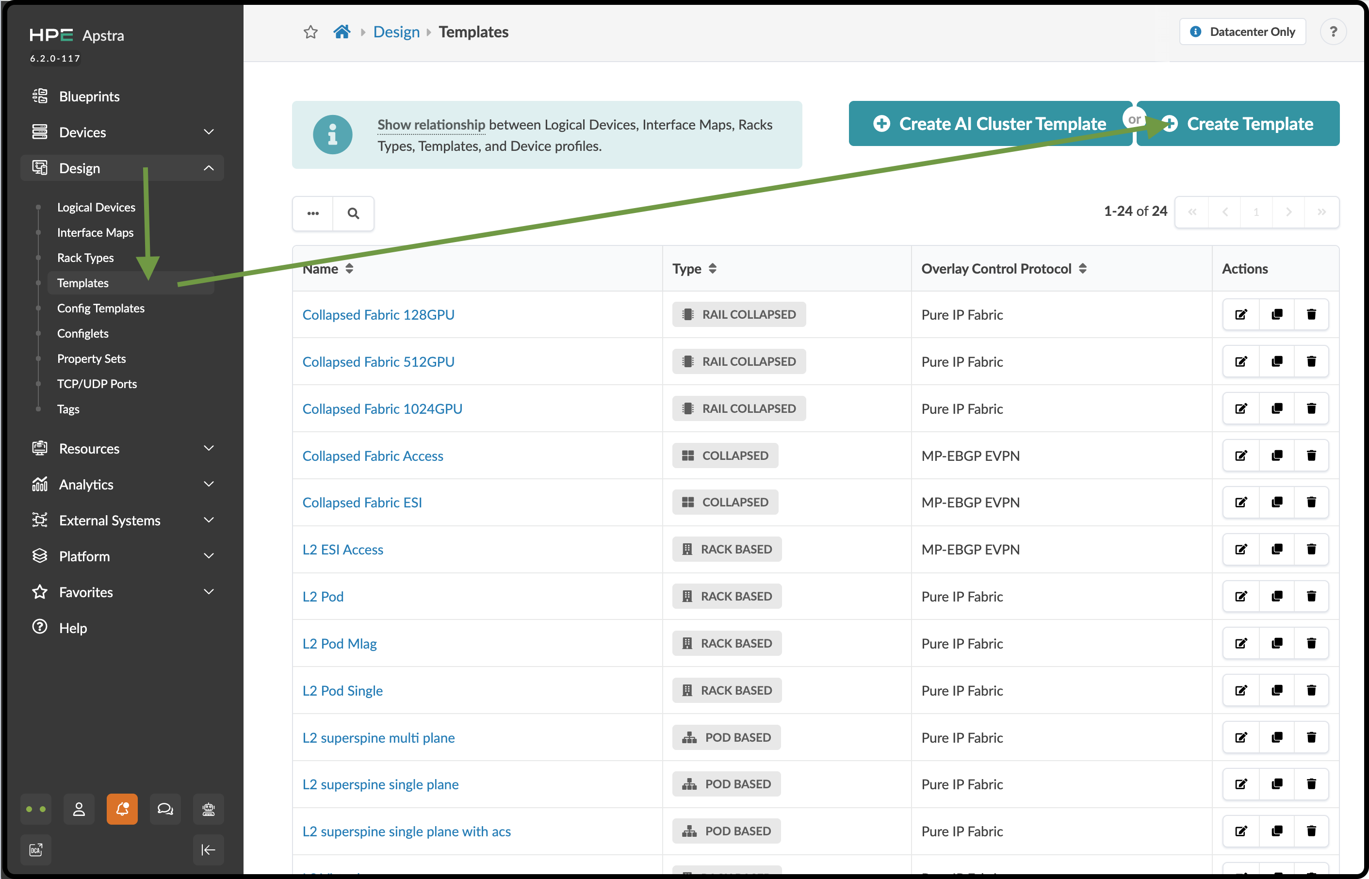Open the search magnifier in table toolbar
The image size is (1369, 879).
tap(353, 213)
